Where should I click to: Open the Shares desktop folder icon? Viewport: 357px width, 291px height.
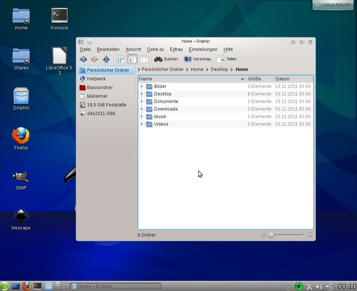[x=21, y=59]
